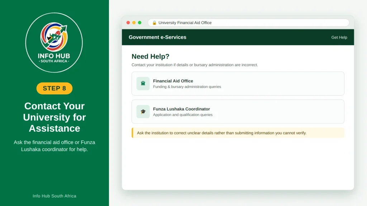Click 'Contact your institution' description line
Image resolution: width=367 pixels, height=206 pixels.
[x=195, y=65]
